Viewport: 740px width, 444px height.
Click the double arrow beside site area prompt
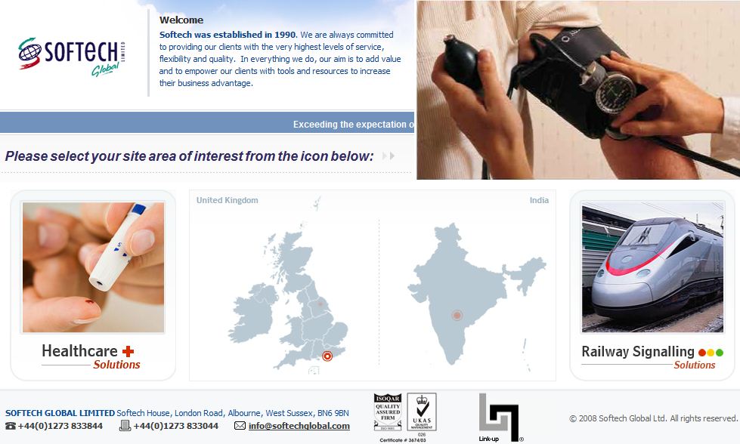tap(388, 156)
